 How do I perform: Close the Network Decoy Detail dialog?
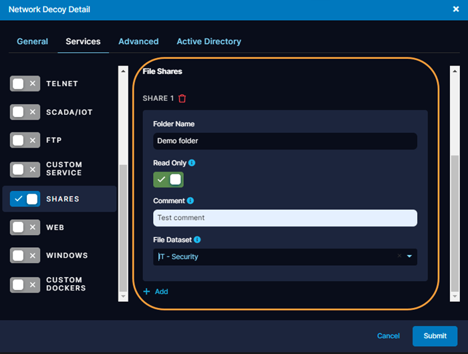(456, 9)
